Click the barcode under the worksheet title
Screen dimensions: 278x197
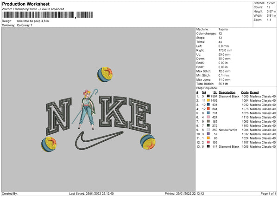click(x=47, y=15)
